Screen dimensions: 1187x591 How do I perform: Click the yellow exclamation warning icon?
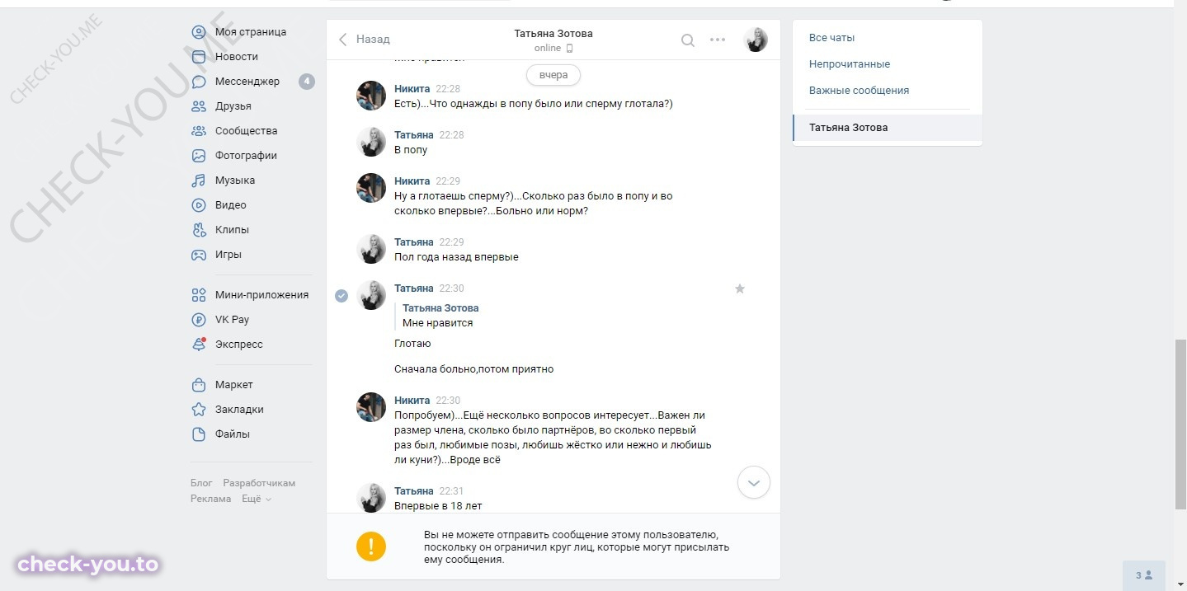371,546
